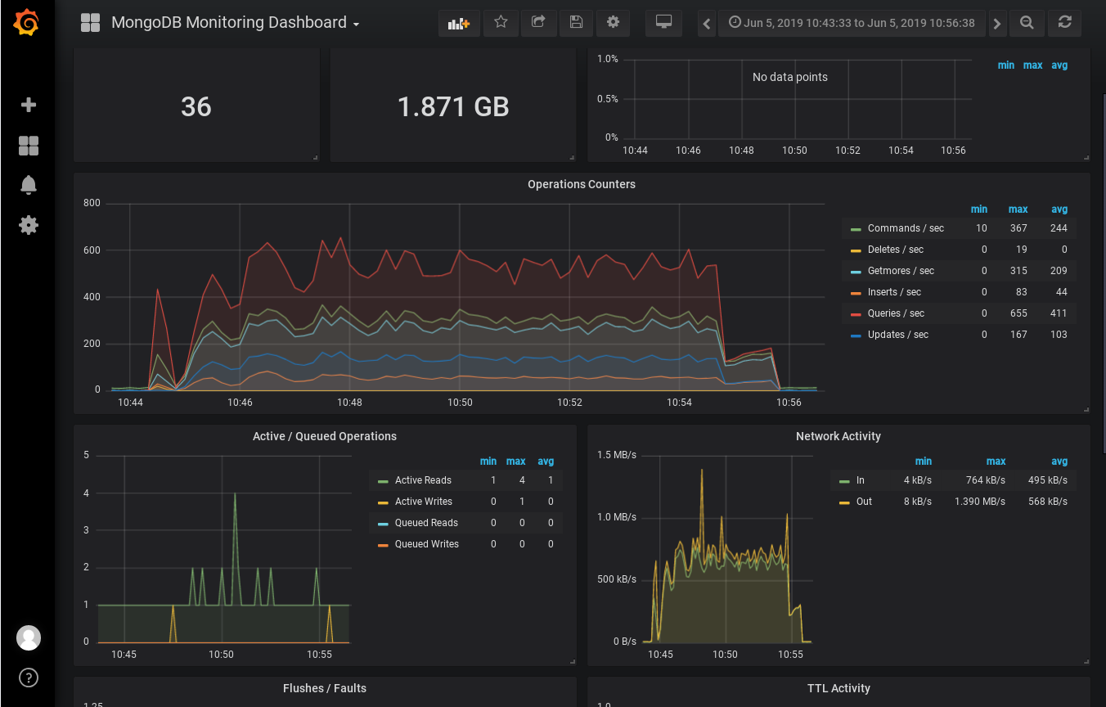This screenshot has width=1106, height=707.
Task: Click the dashboard grid icon beside title
Action: point(91,23)
